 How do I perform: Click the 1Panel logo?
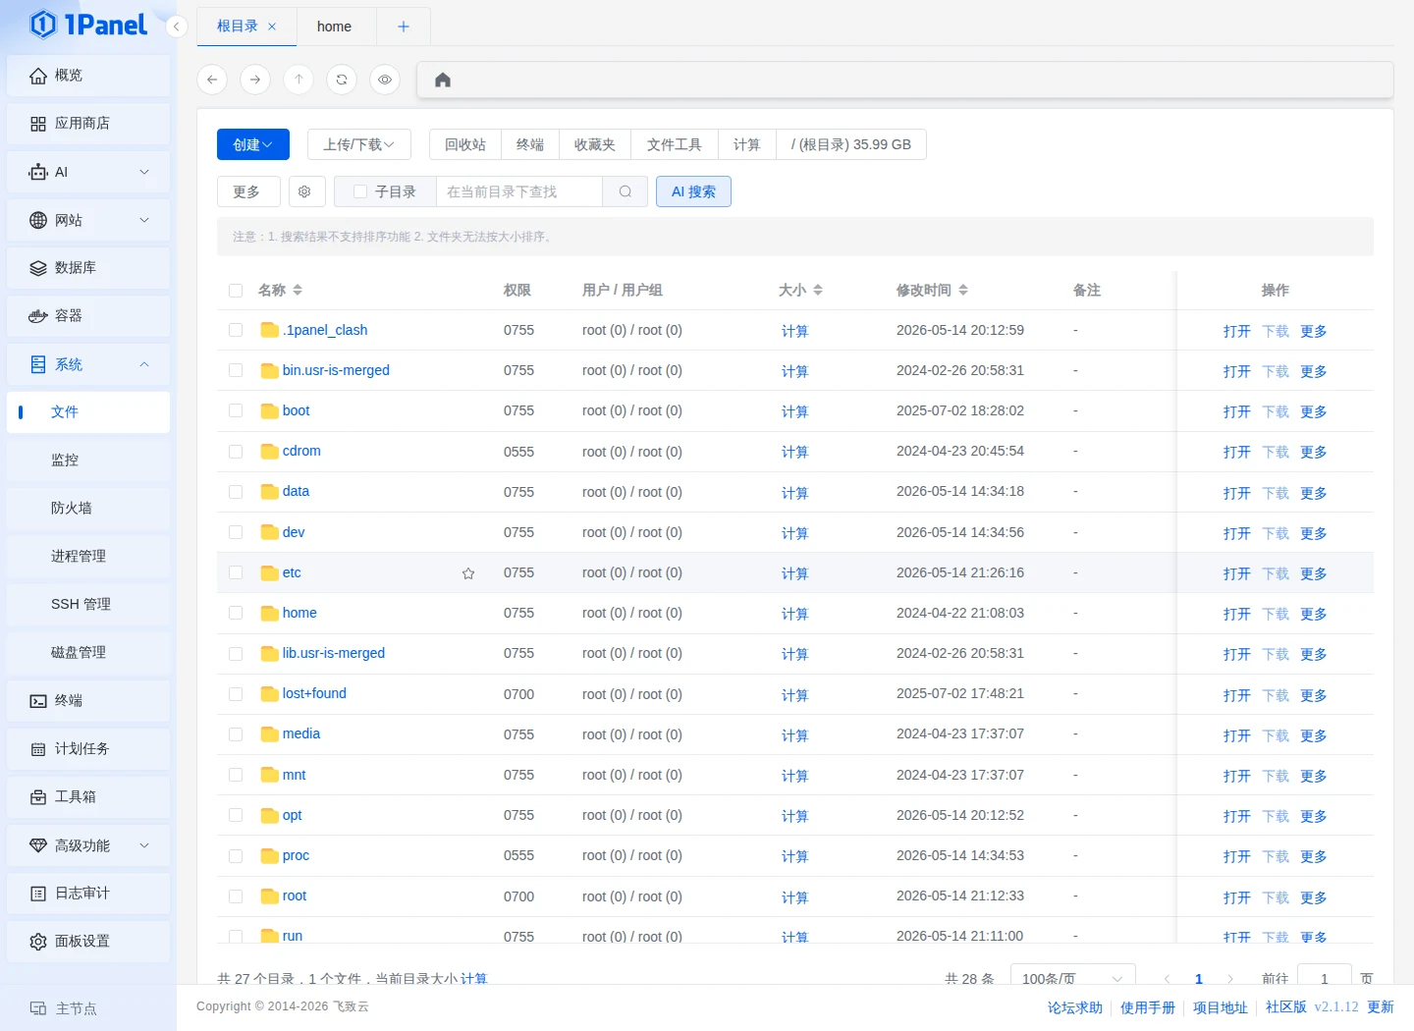coord(88,25)
